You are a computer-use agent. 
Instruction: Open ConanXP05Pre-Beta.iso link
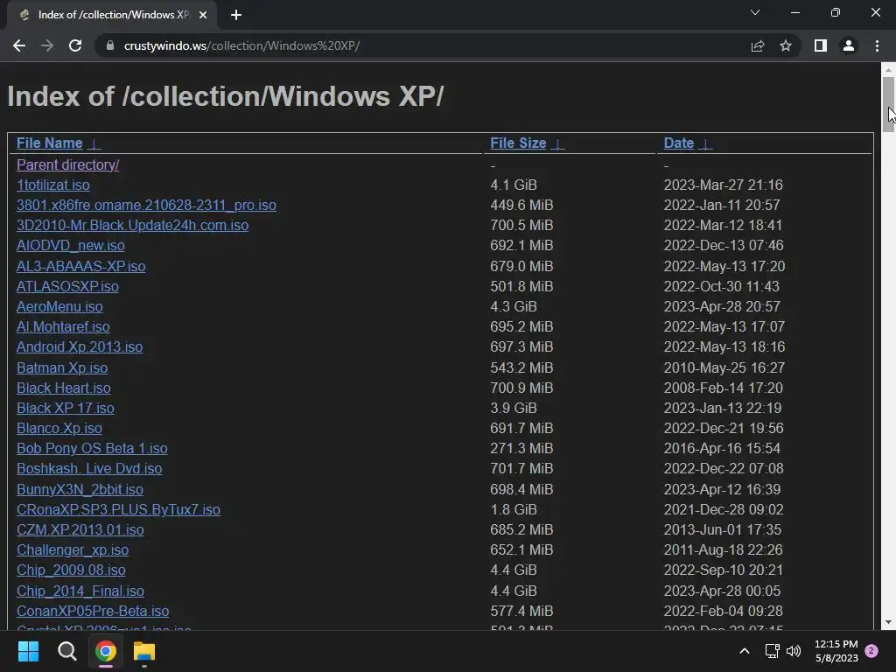click(x=93, y=611)
